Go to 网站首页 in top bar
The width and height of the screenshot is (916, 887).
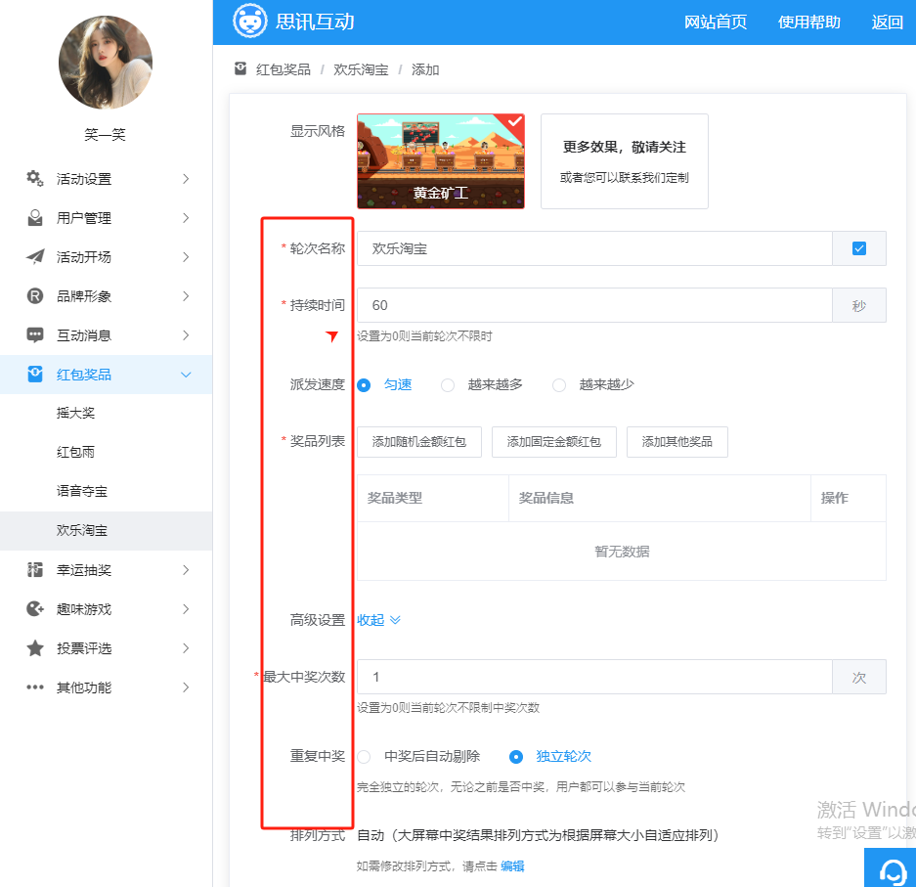coord(716,22)
